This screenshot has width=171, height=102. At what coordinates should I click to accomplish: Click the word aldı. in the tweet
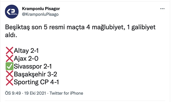click(x=11, y=35)
